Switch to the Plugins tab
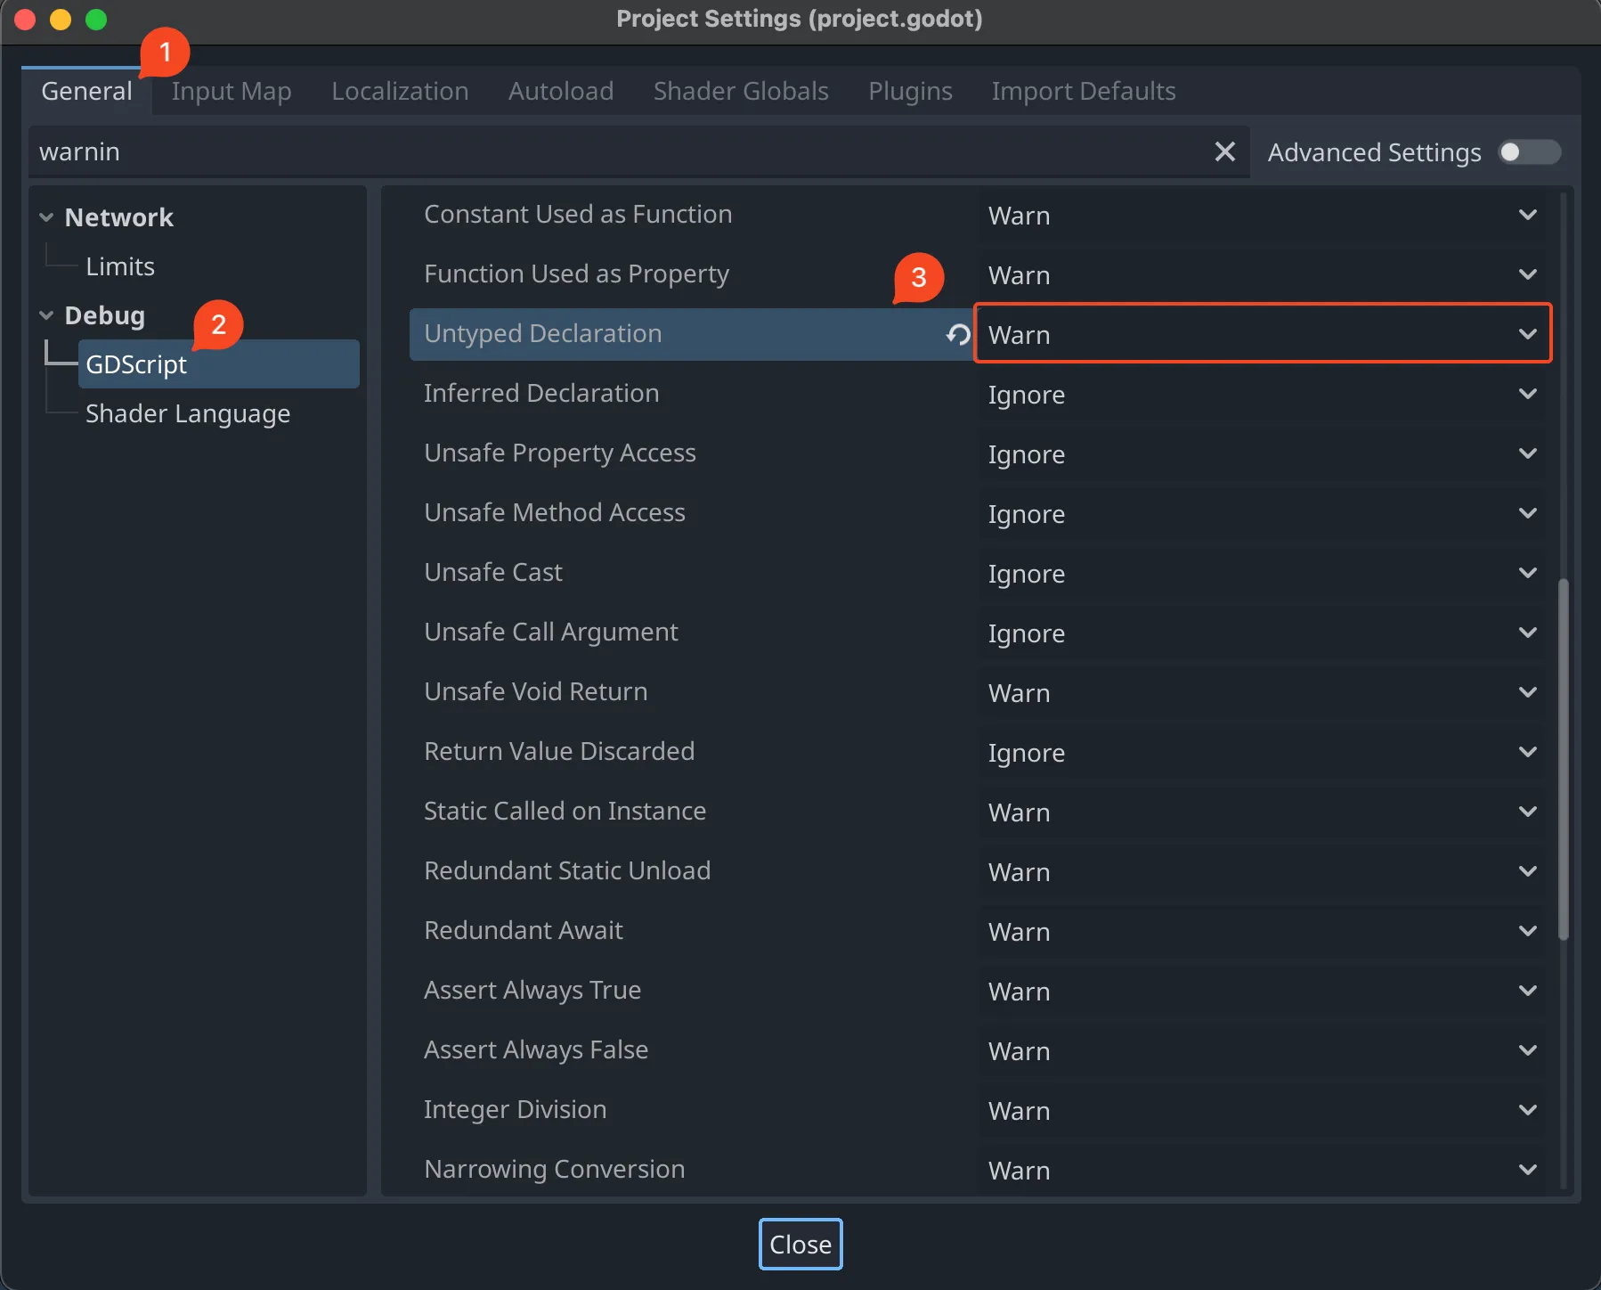The height and width of the screenshot is (1290, 1601). (x=910, y=91)
